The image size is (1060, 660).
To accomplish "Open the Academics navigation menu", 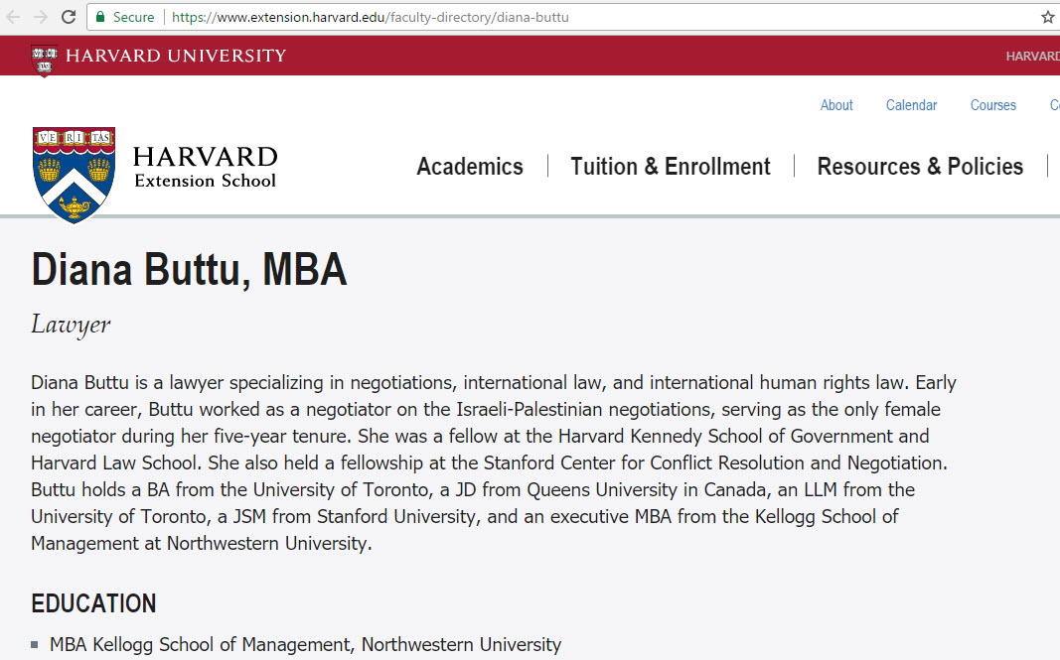I will 469,167.
